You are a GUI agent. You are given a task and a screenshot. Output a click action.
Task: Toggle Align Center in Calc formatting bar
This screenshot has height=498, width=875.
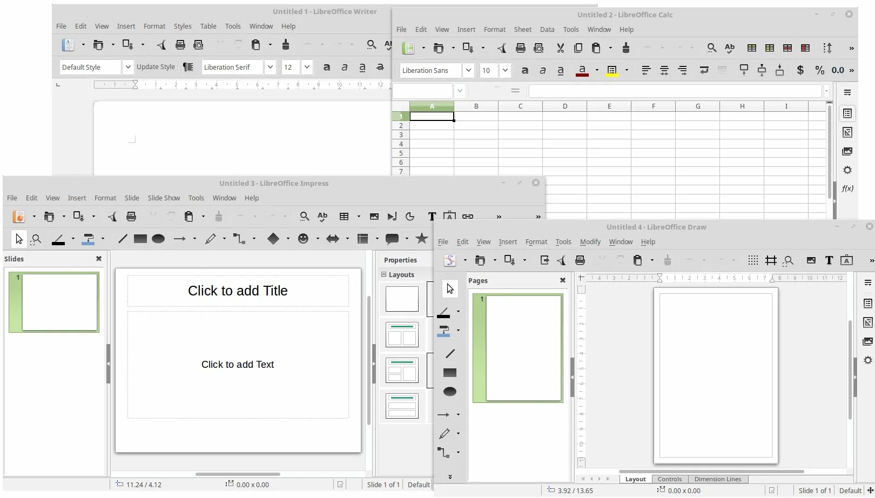pyautogui.click(x=664, y=70)
